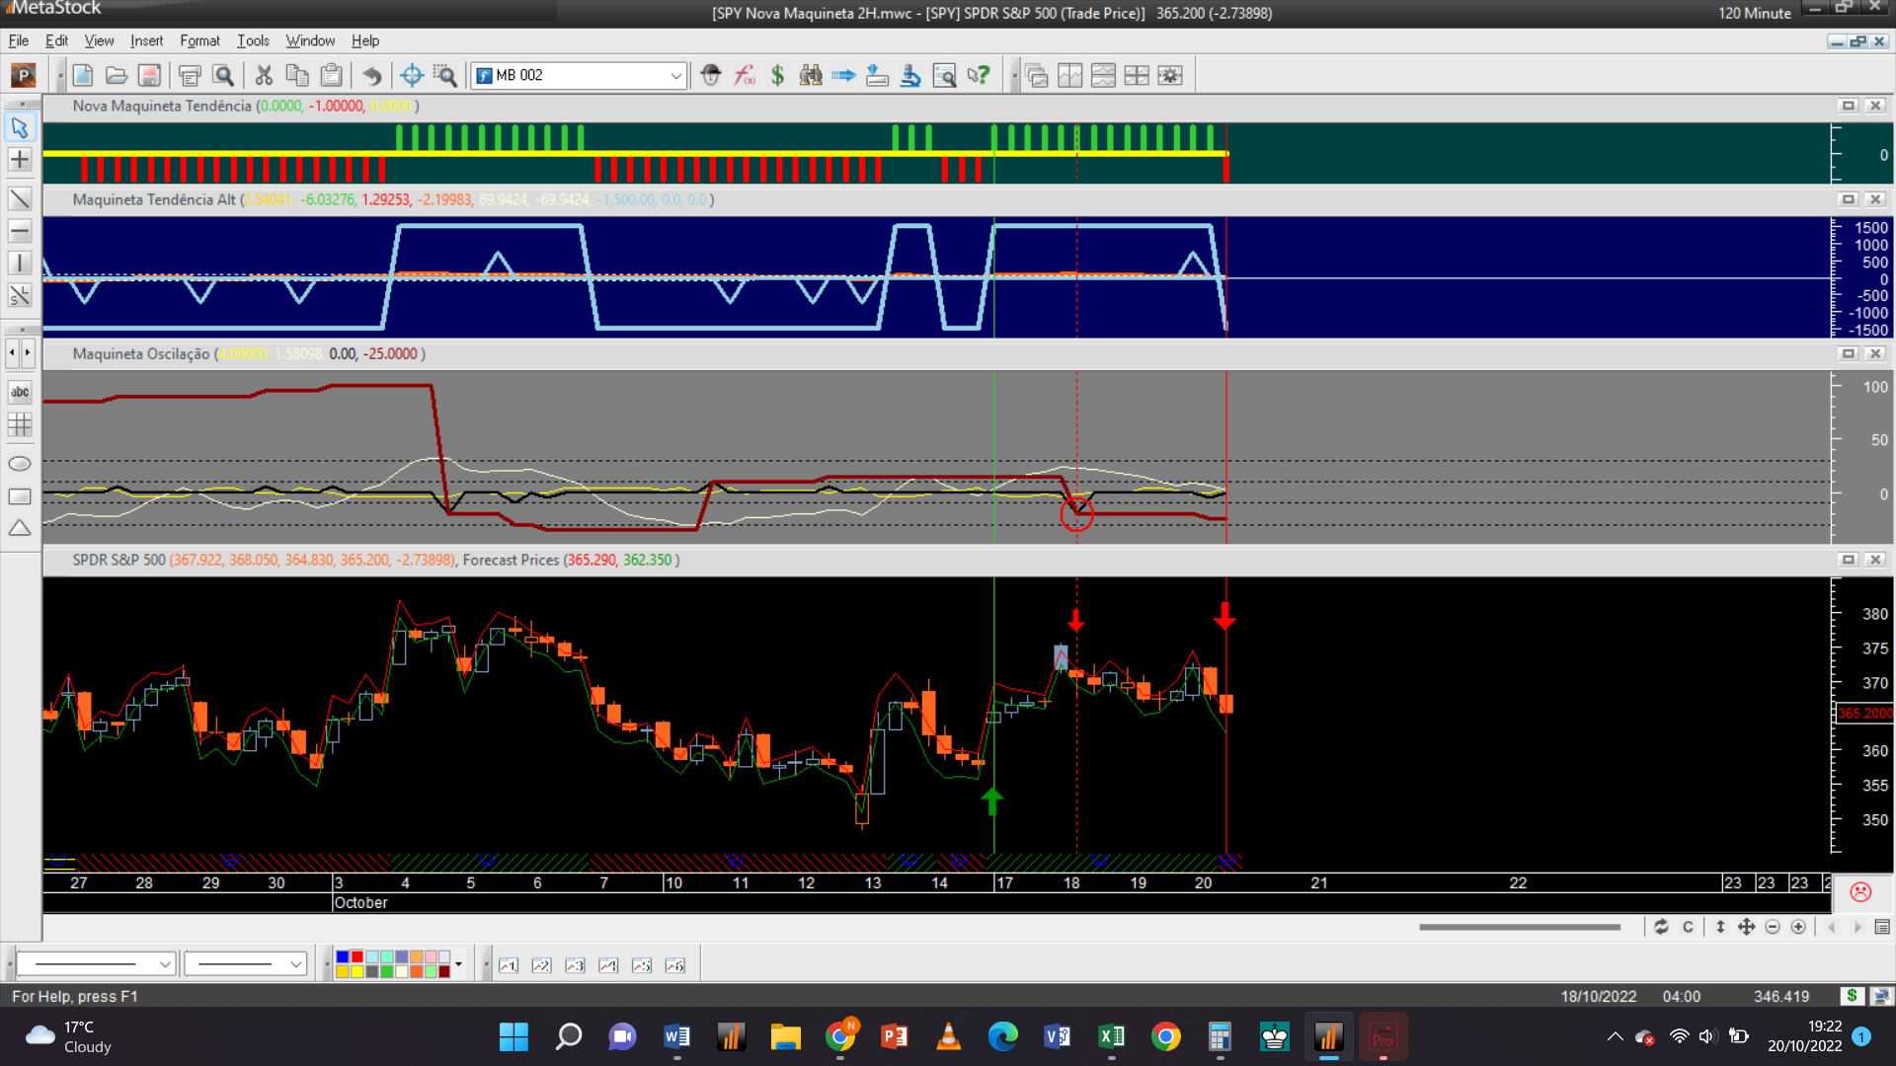Click the undo arrow icon
The image size is (1896, 1066).
pyautogui.click(x=371, y=75)
